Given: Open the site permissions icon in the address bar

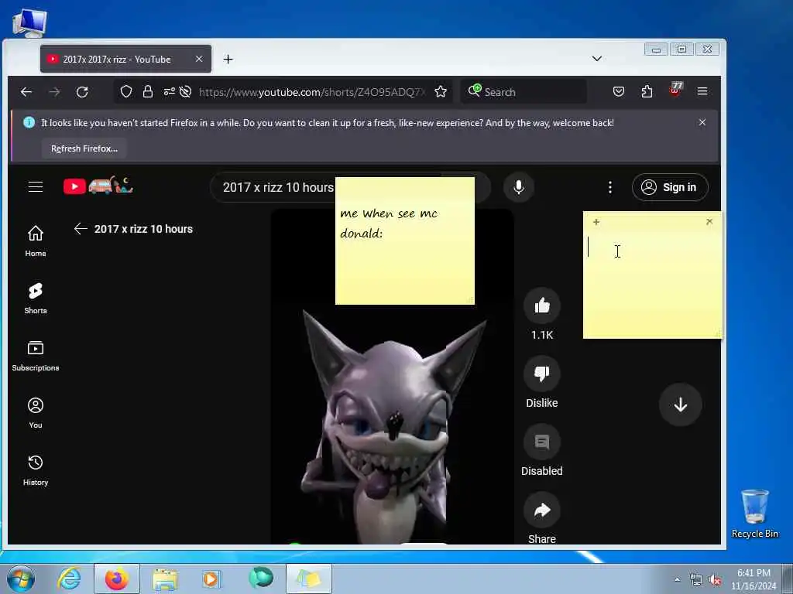Looking at the screenshot, I should pos(169,91).
